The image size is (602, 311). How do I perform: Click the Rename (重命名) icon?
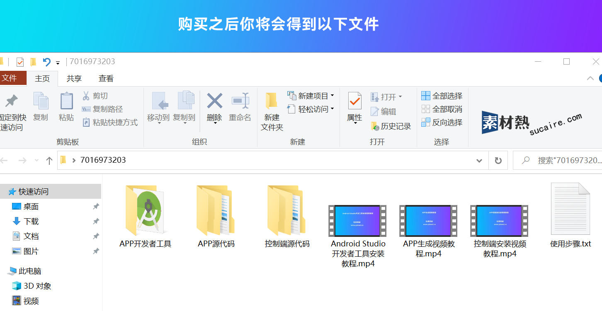[x=240, y=101]
